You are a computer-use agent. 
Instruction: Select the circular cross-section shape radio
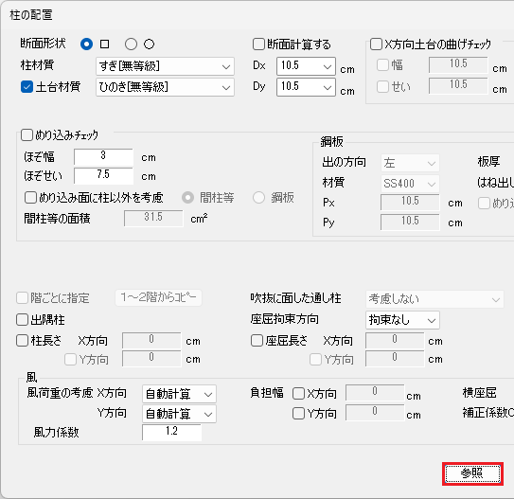click(x=131, y=44)
